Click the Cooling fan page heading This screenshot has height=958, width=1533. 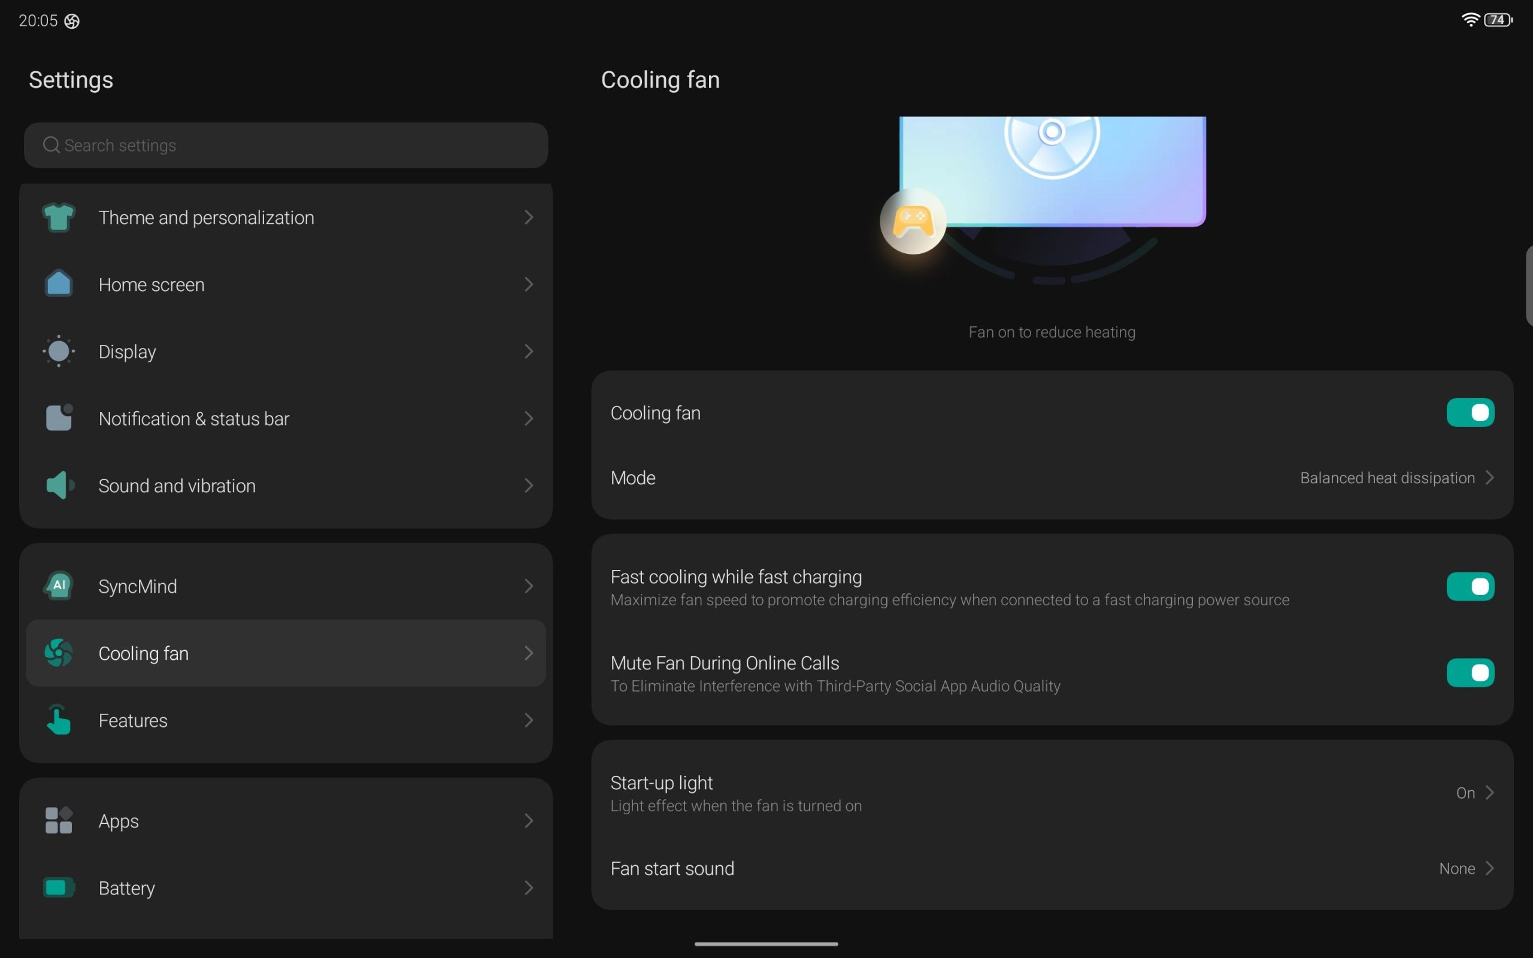click(660, 80)
